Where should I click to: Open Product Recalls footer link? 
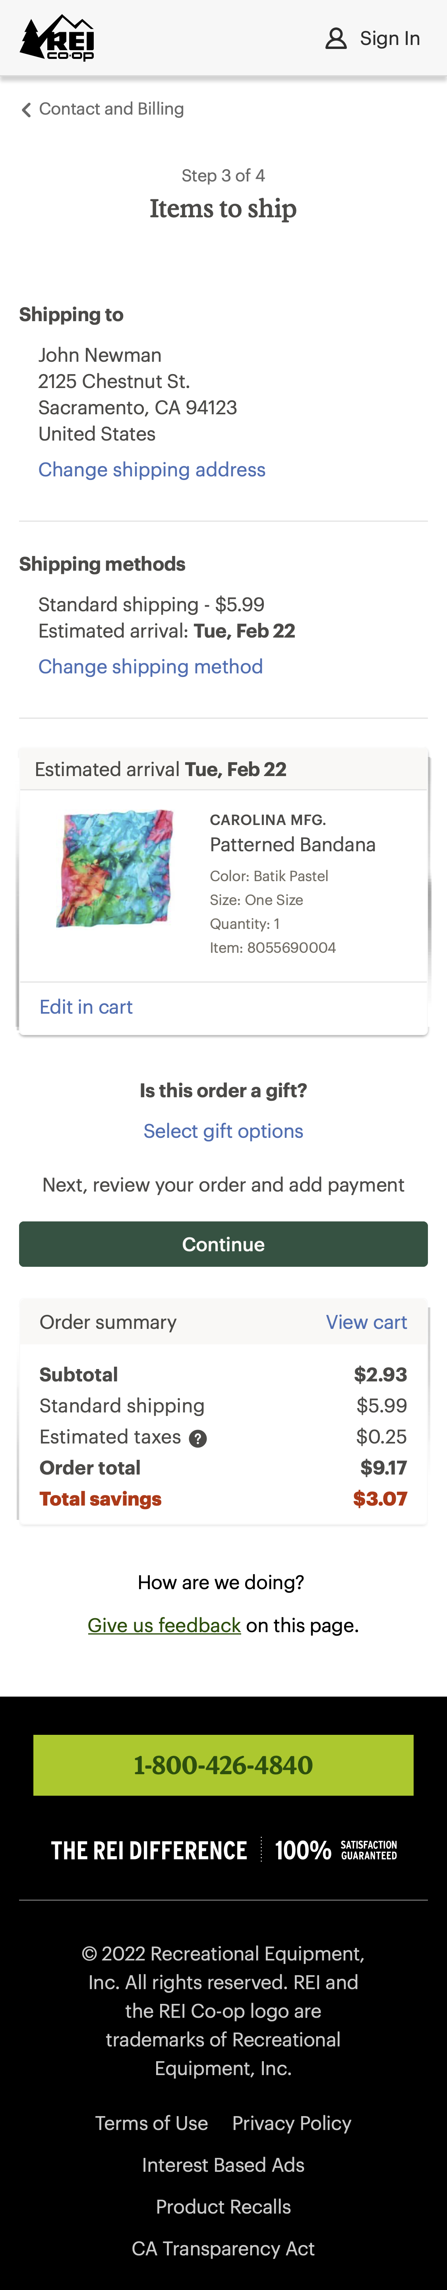click(x=223, y=2206)
